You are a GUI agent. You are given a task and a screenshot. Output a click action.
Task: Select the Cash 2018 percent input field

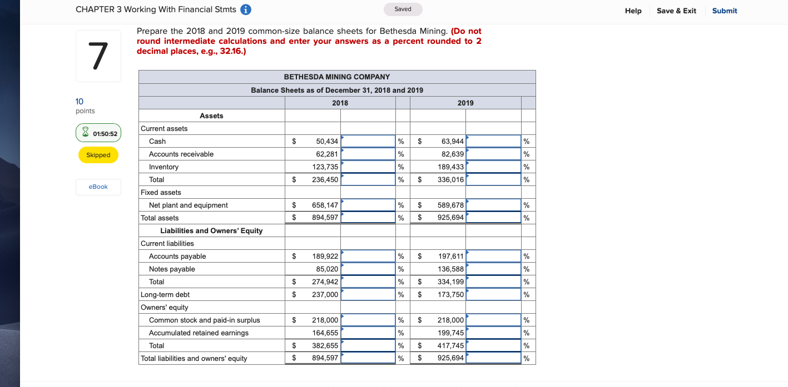pos(368,141)
